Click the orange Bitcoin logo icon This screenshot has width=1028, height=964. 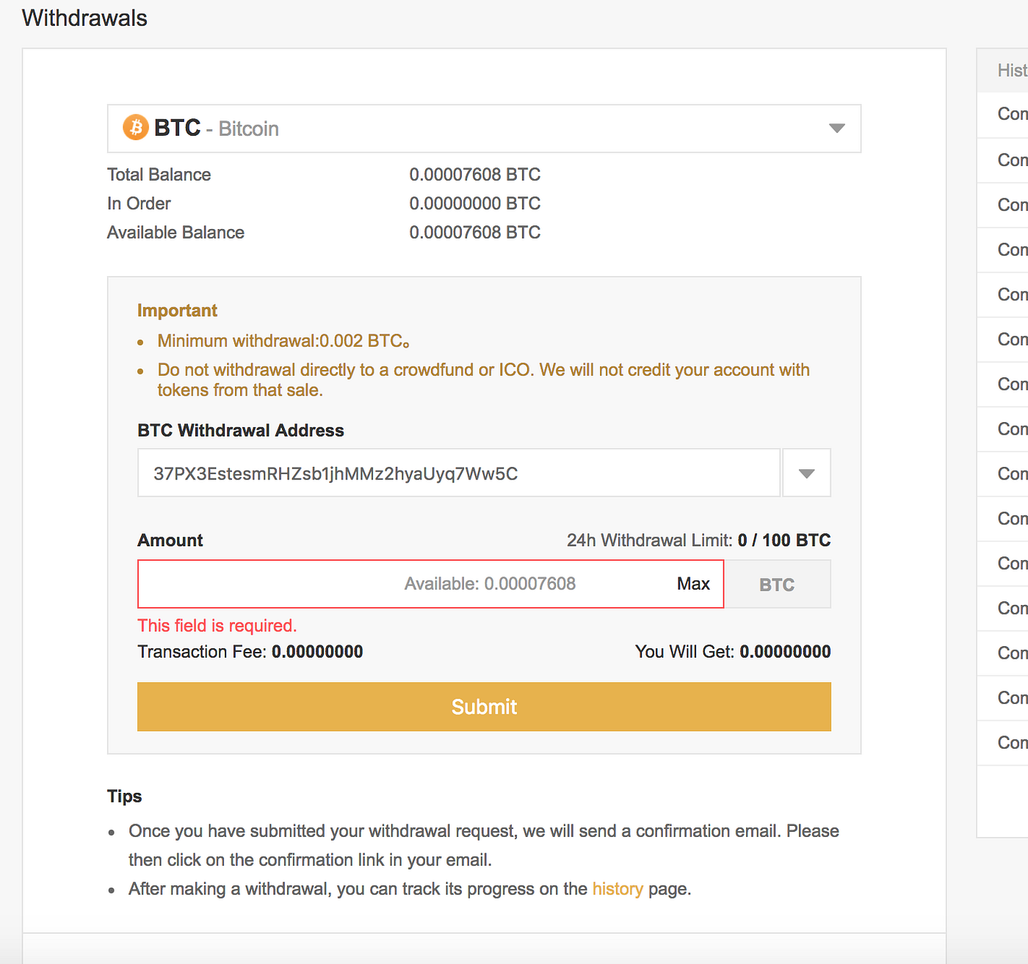[x=135, y=128]
